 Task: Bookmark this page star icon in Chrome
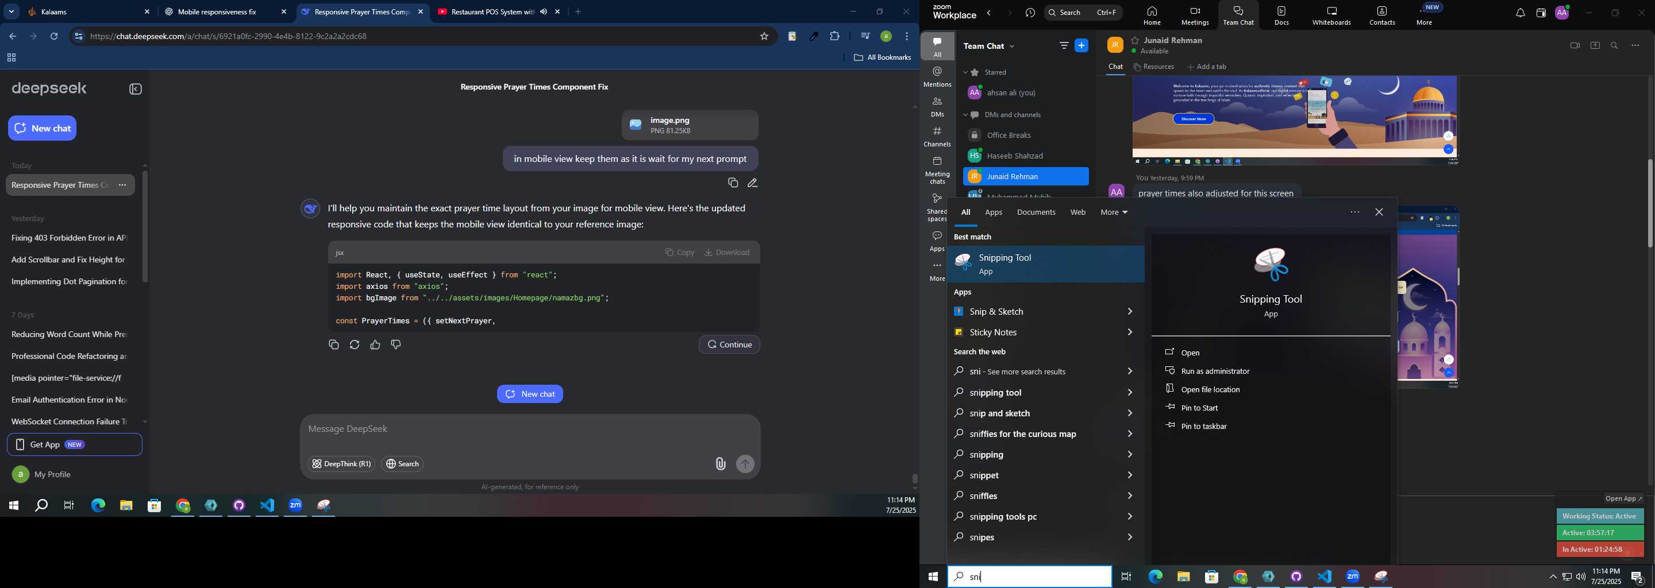764,37
